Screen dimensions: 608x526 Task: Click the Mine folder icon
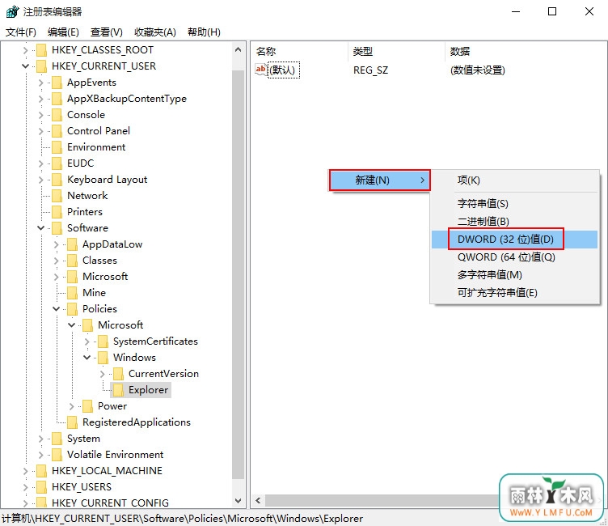[73, 293]
